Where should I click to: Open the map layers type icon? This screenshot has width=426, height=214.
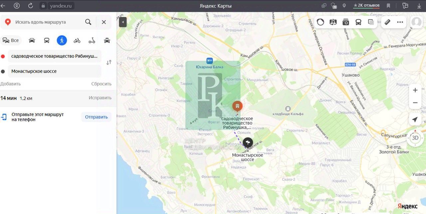pyautogui.click(x=371, y=22)
